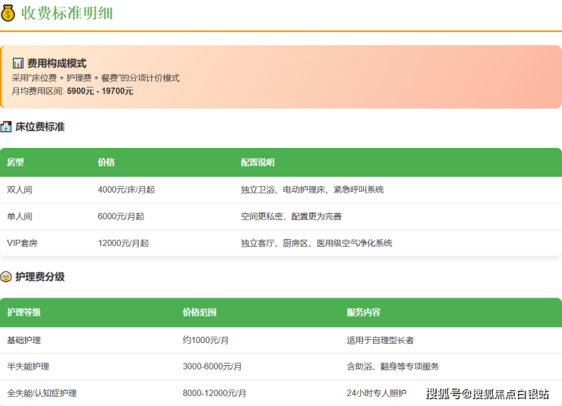Image resolution: width=562 pixels, height=406 pixels.
Task: Click the money bag icon beside 收费标准明细
Action: click(x=8, y=13)
